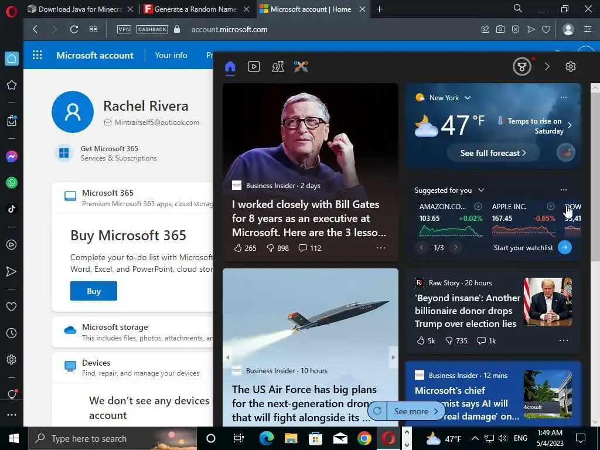This screenshot has height=450, width=600.
Task: Go back to the previous page
Action: point(35,29)
